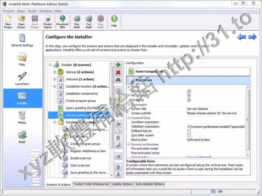This screenshot has height=196, width=262.
Task: Open the Project menu
Action: tap(9, 11)
